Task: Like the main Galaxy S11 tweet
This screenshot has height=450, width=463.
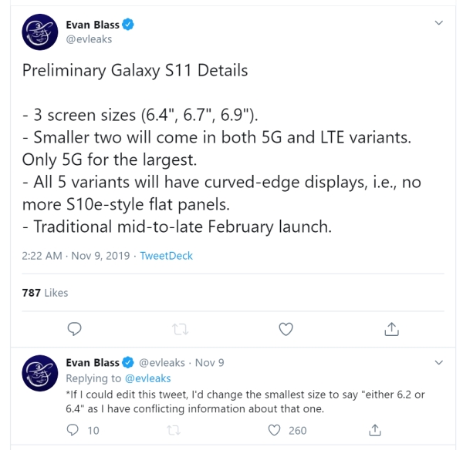Action: (286, 329)
